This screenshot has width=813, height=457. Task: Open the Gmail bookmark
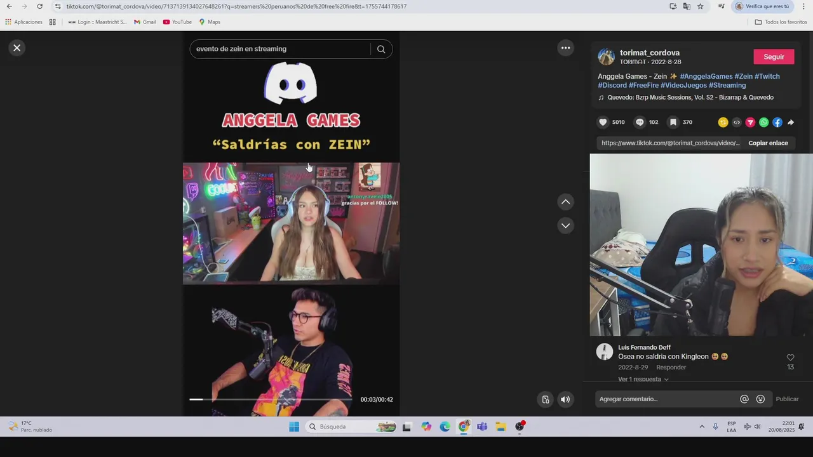pyautogui.click(x=145, y=22)
